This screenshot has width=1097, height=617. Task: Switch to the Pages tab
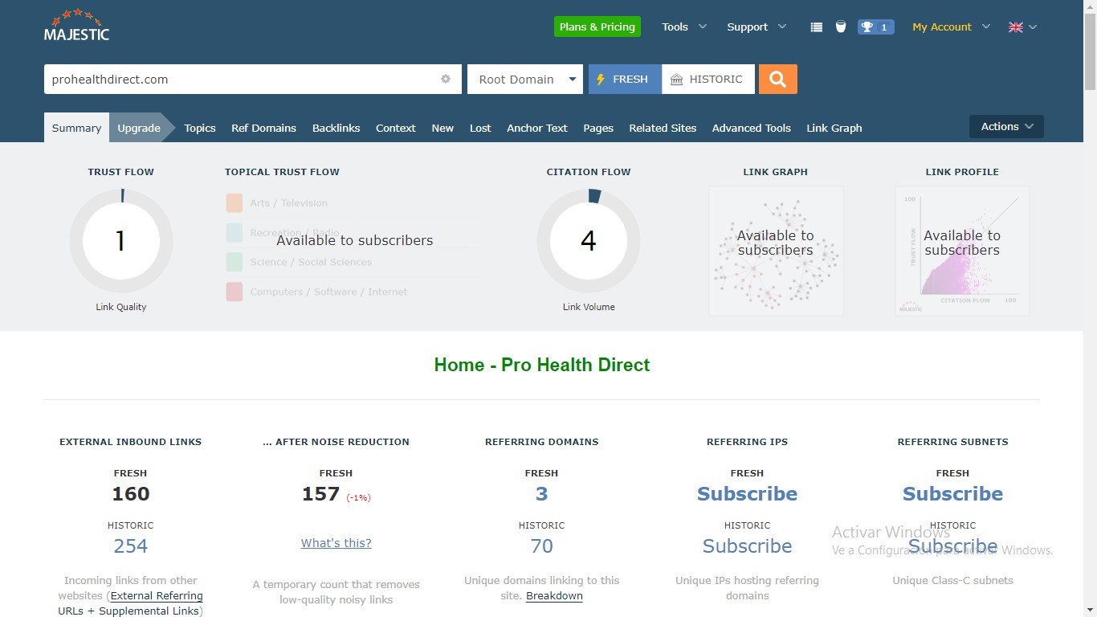598,128
